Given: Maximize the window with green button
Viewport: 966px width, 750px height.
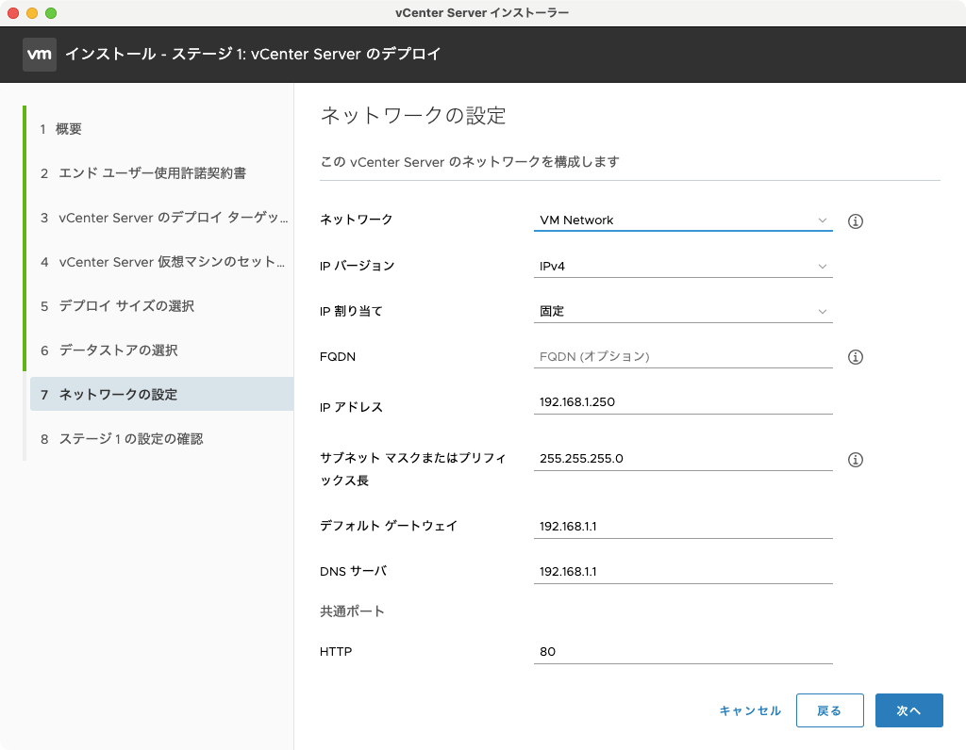Looking at the screenshot, I should [x=51, y=13].
